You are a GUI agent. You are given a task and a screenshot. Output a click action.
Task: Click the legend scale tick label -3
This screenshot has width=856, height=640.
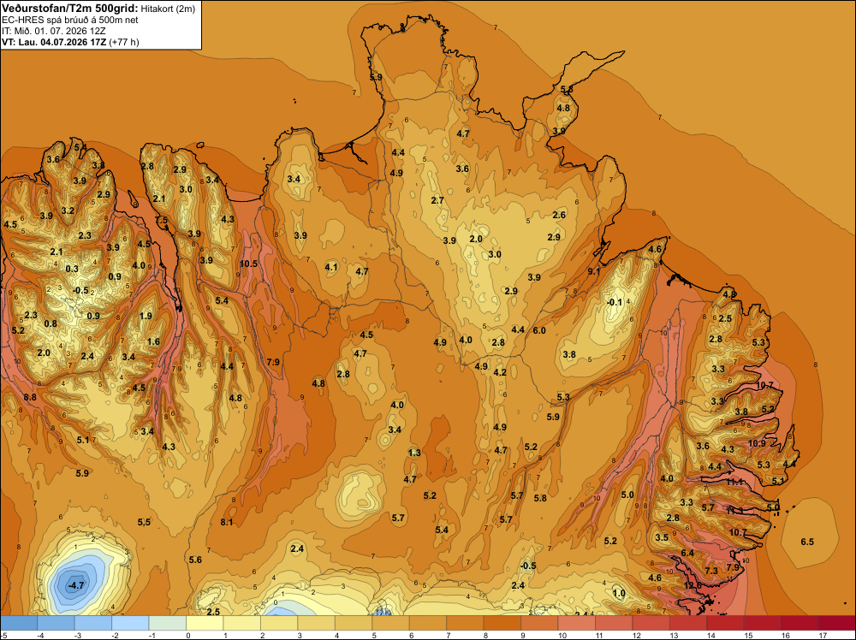pyautogui.click(x=78, y=636)
